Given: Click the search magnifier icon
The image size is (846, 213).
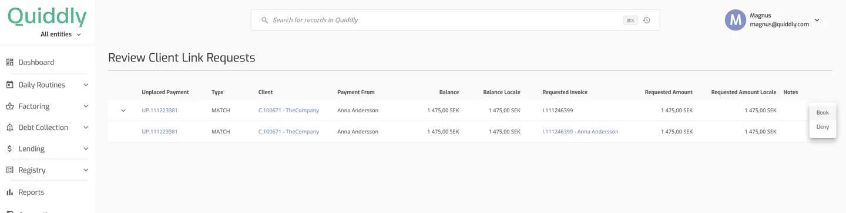Looking at the screenshot, I should tap(265, 20).
